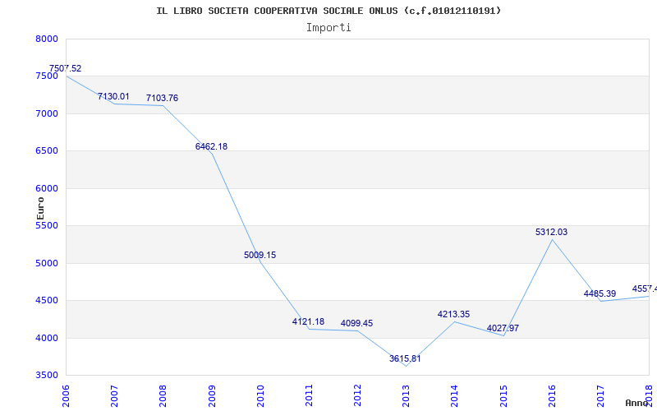The image size is (657, 411).
Task: Select the 3615.81 data label
Action: click(x=405, y=358)
